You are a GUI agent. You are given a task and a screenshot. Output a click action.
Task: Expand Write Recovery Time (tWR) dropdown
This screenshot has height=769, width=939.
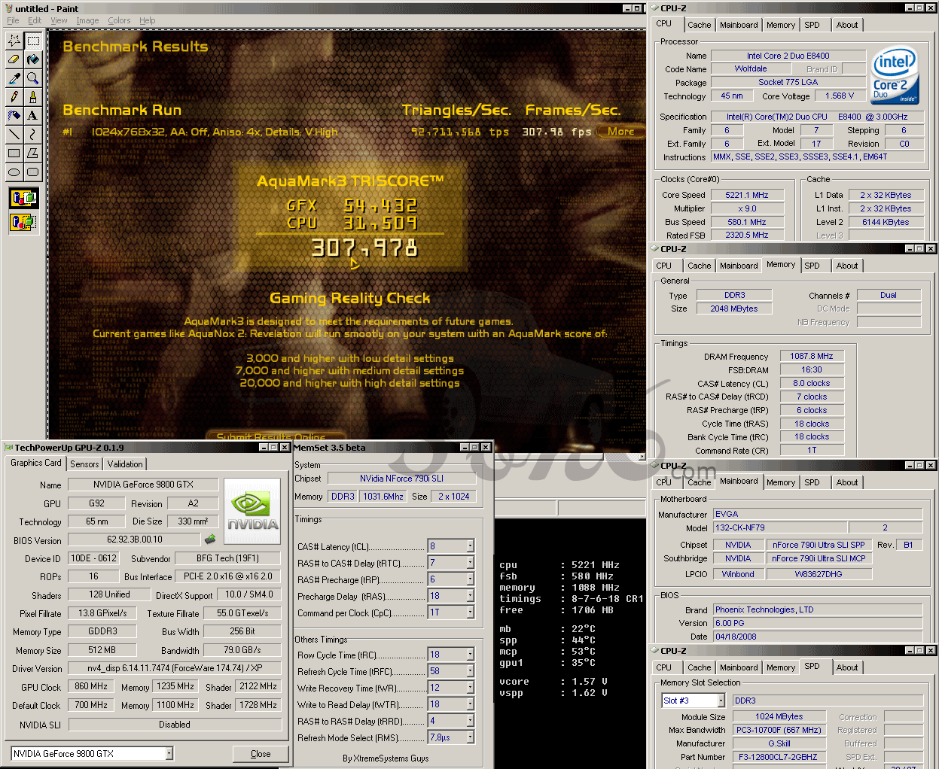point(471,688)
